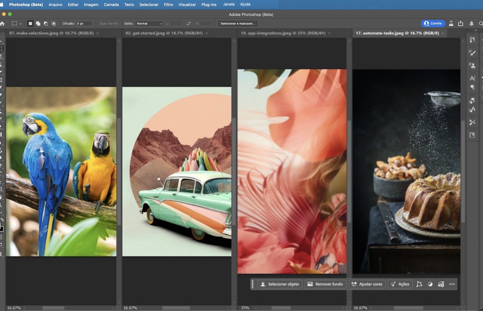The height and width of the screenshot is (311, 483).
Task: Open the Estilo Normal dropdown
Action: point(149,23)
